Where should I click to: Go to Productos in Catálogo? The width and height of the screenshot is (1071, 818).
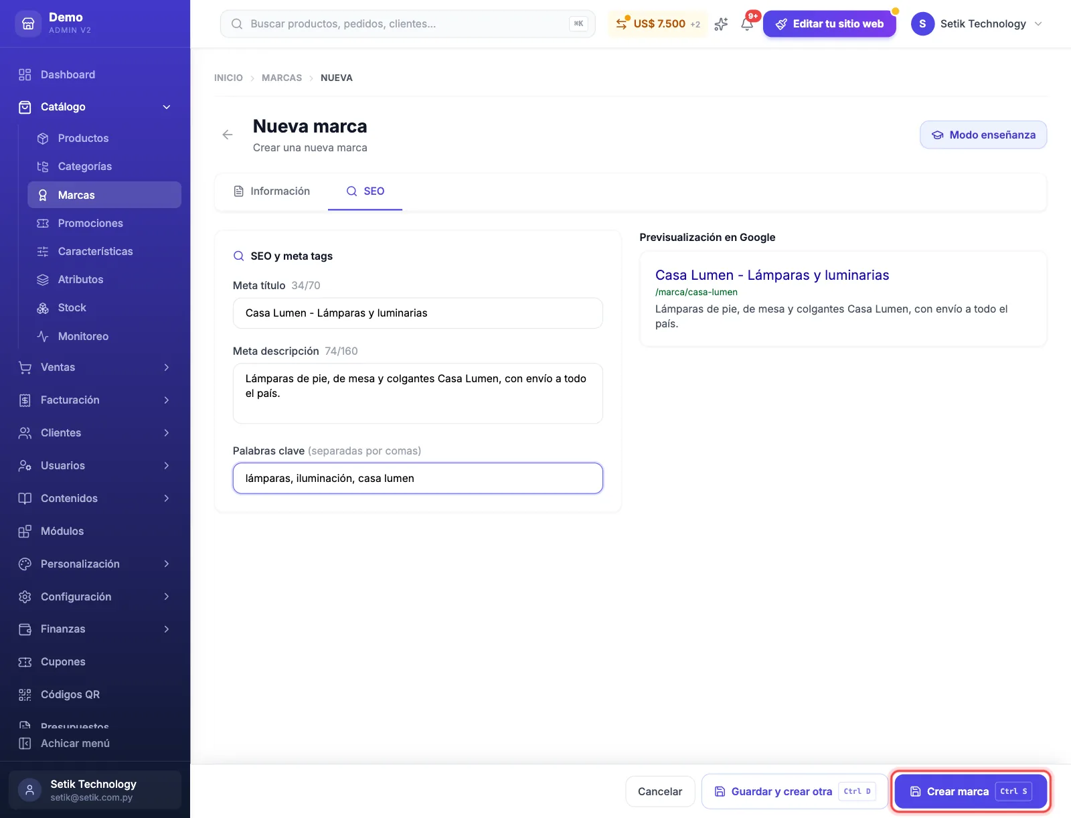(104, 138)
